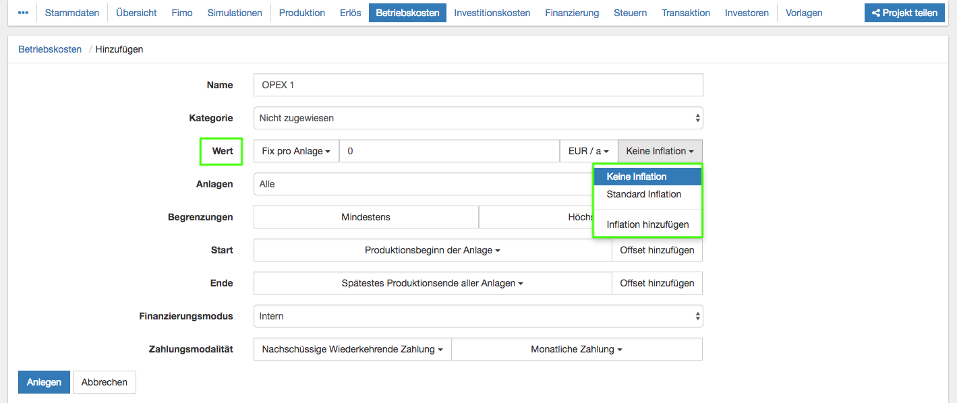Open the EUR / a unit dropdown
The image size is (957, 403).
tap(588, 151)
